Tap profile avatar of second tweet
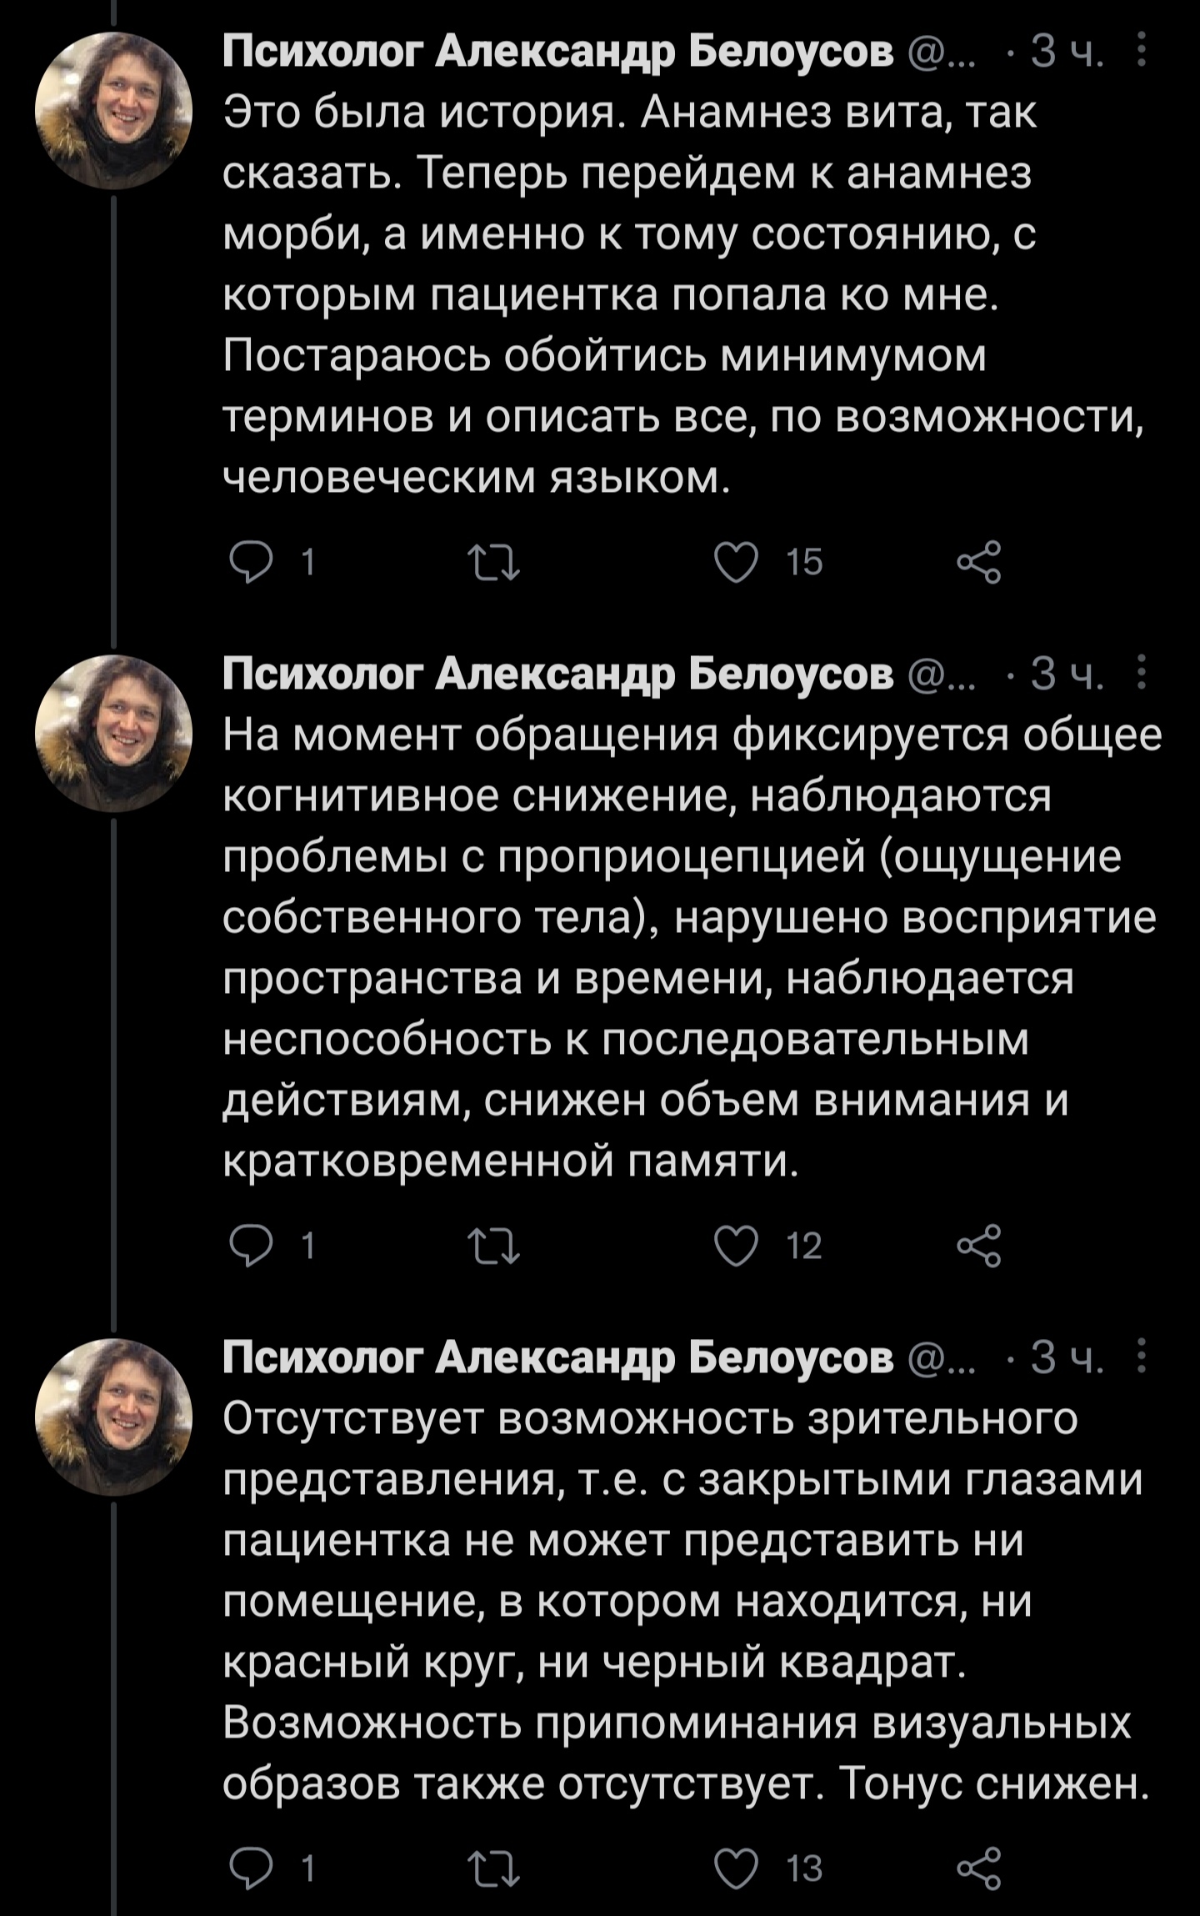Image resolution: width=1200 pixels, height=1916 pixels. click(113, 733)
